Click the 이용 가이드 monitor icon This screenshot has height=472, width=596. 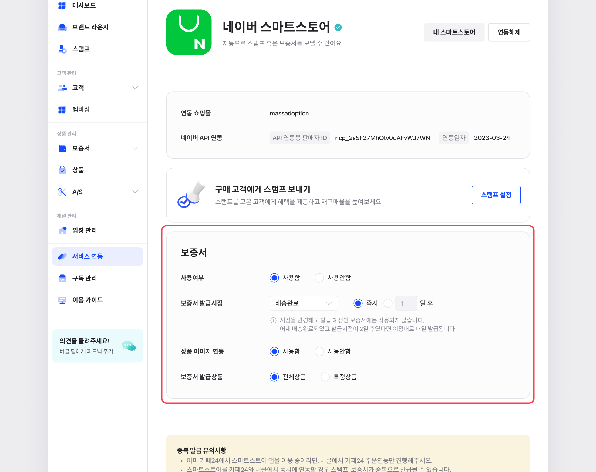(x=62, y=300)
